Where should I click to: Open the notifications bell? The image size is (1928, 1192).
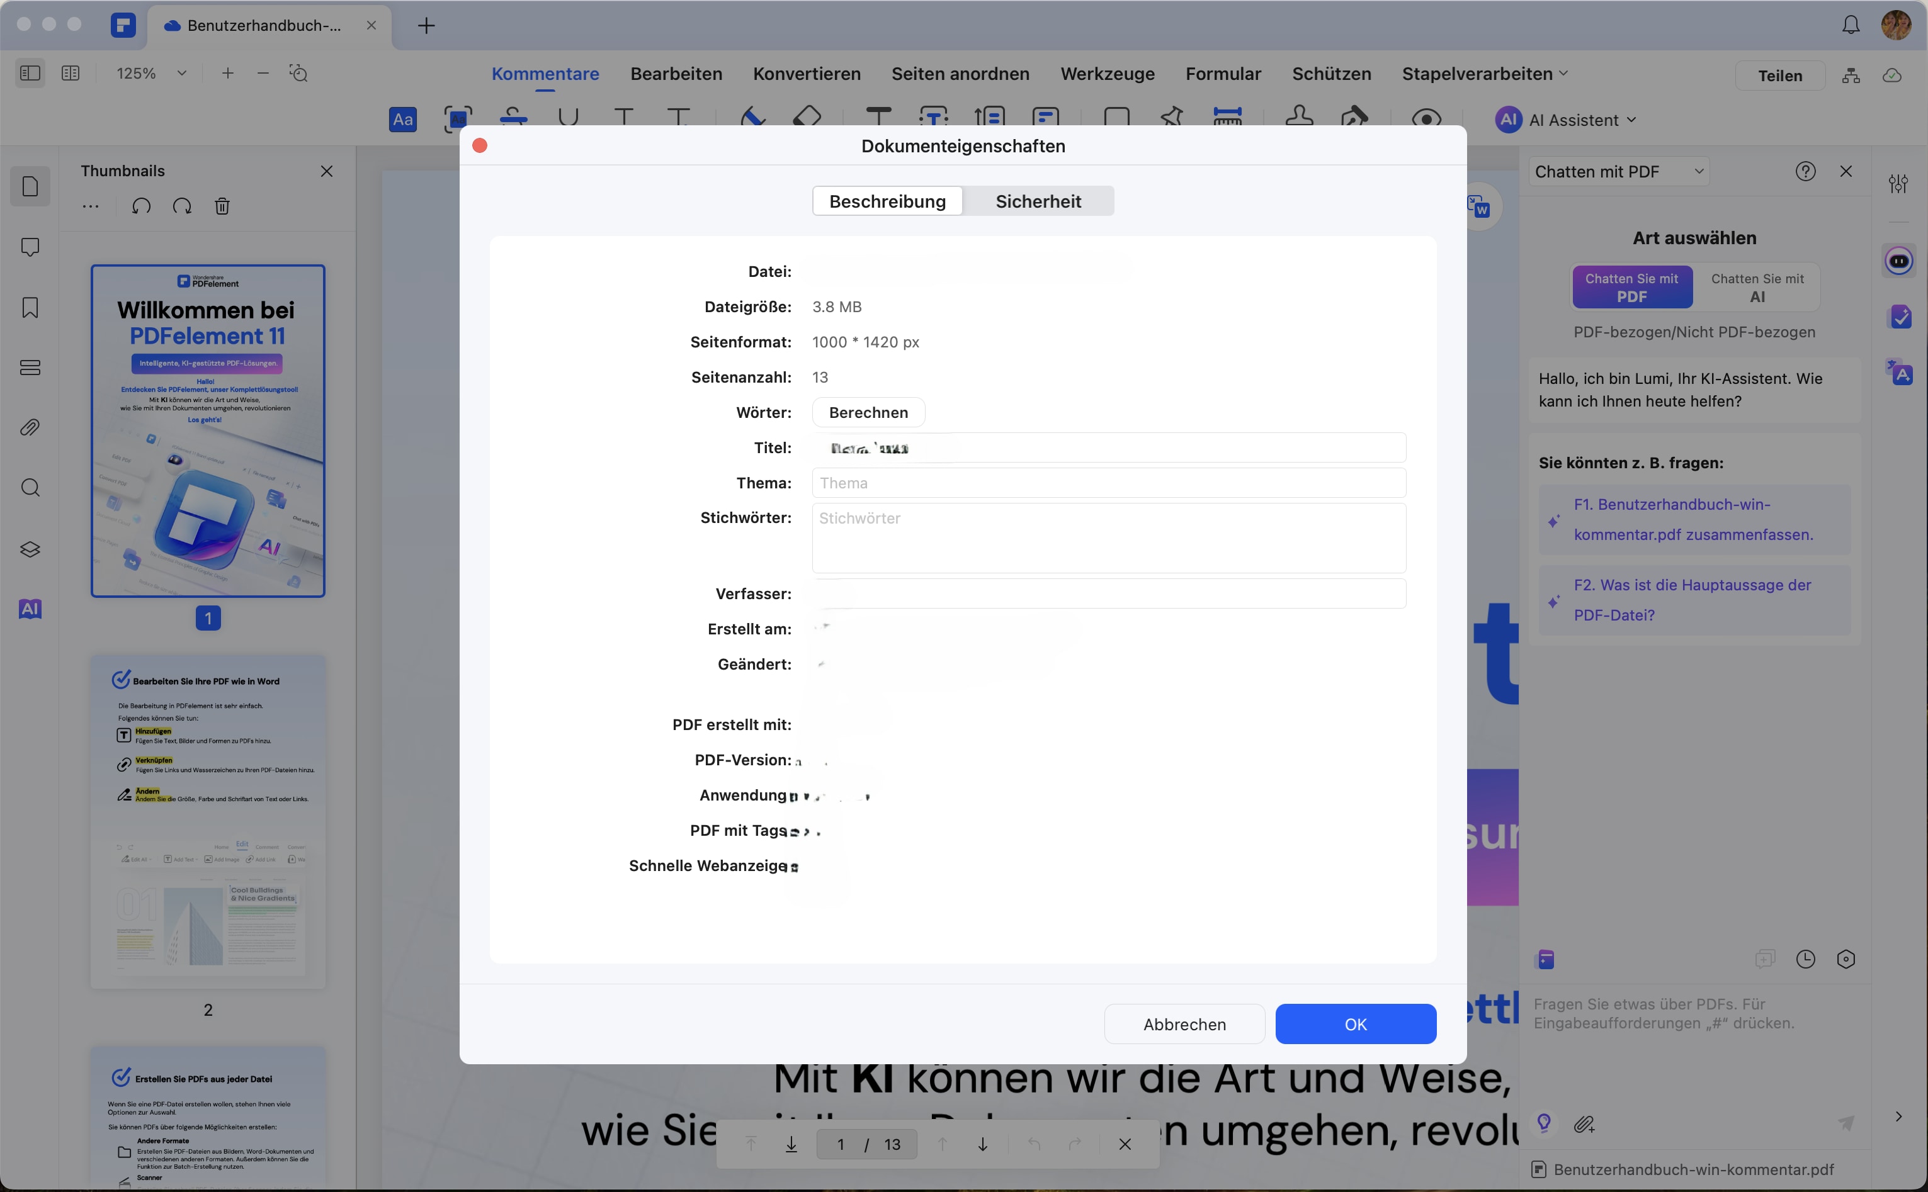tap(1852, 25)
